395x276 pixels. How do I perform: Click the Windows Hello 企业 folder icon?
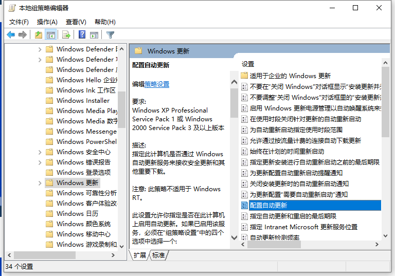(x=49, y=80)
